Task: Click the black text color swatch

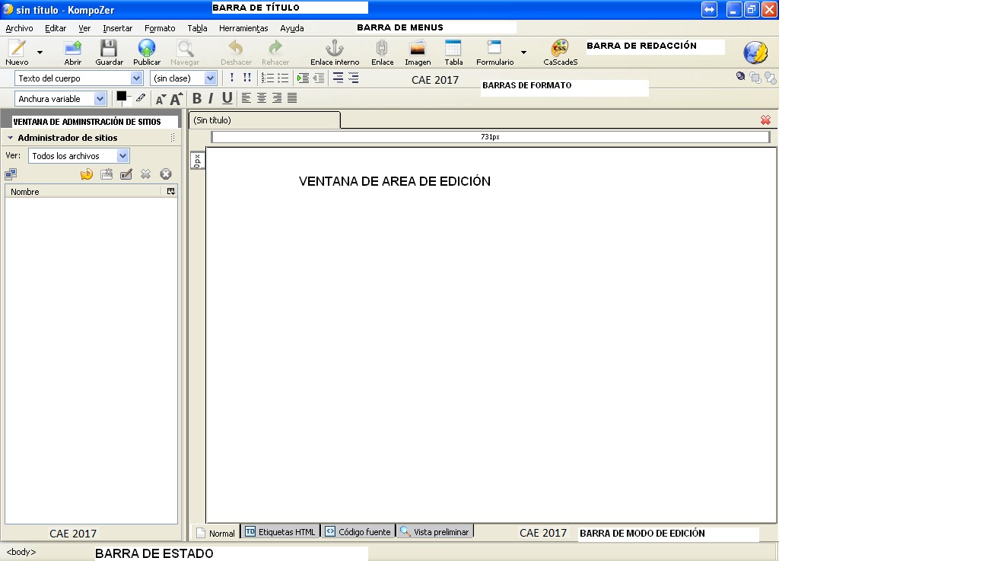Action: pos(121,96)
